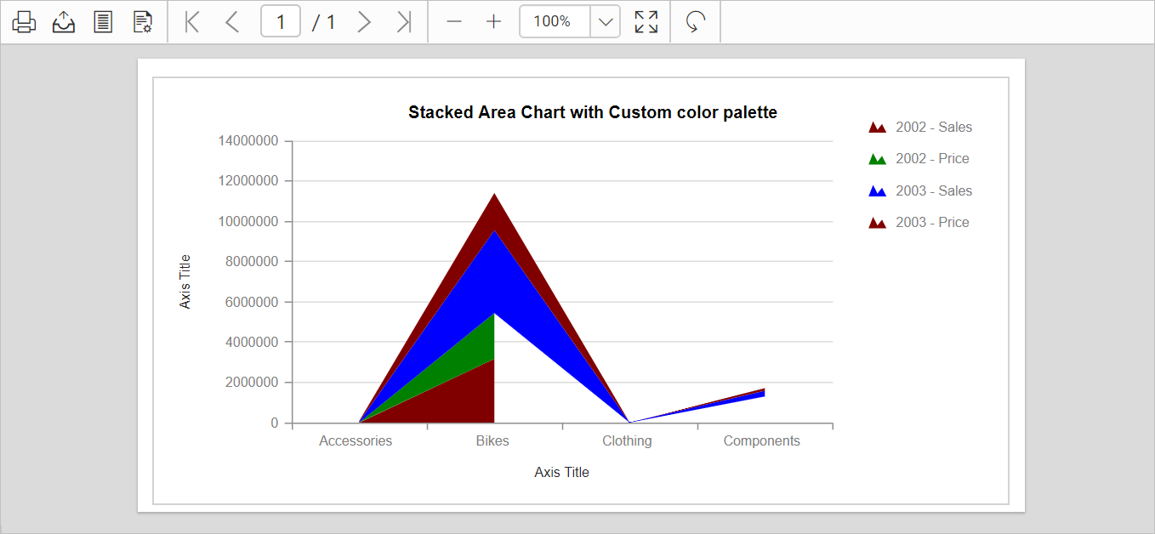Zoom out with the minus button
The image size is (1155, 534).
(455, 21)
